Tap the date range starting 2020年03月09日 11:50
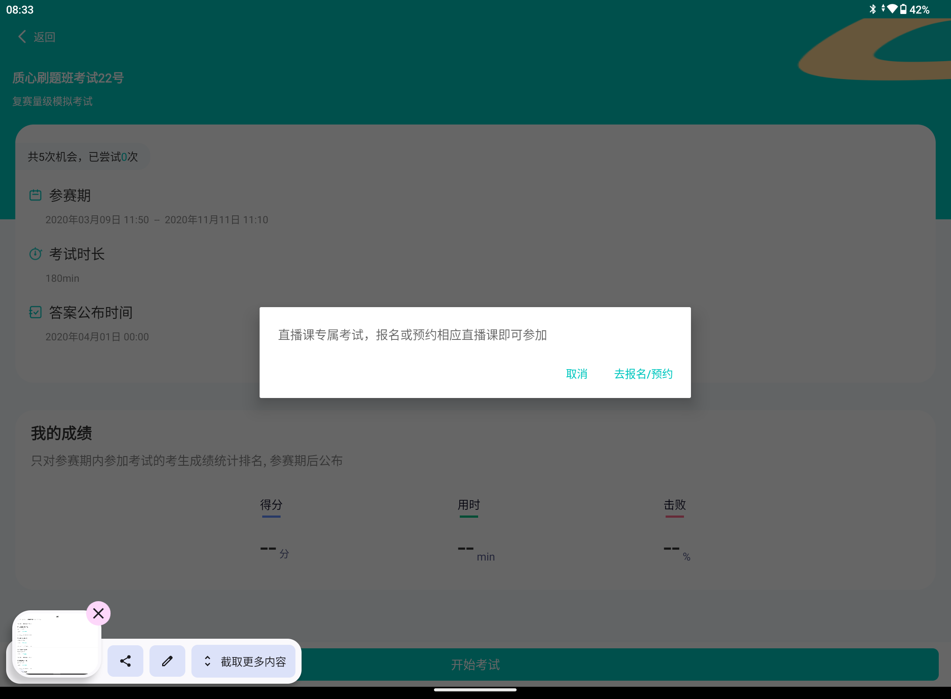 [x=157, y=220]
